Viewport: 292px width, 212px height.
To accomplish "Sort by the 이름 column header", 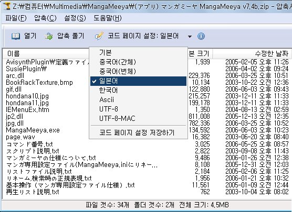I will coord(46,54).
